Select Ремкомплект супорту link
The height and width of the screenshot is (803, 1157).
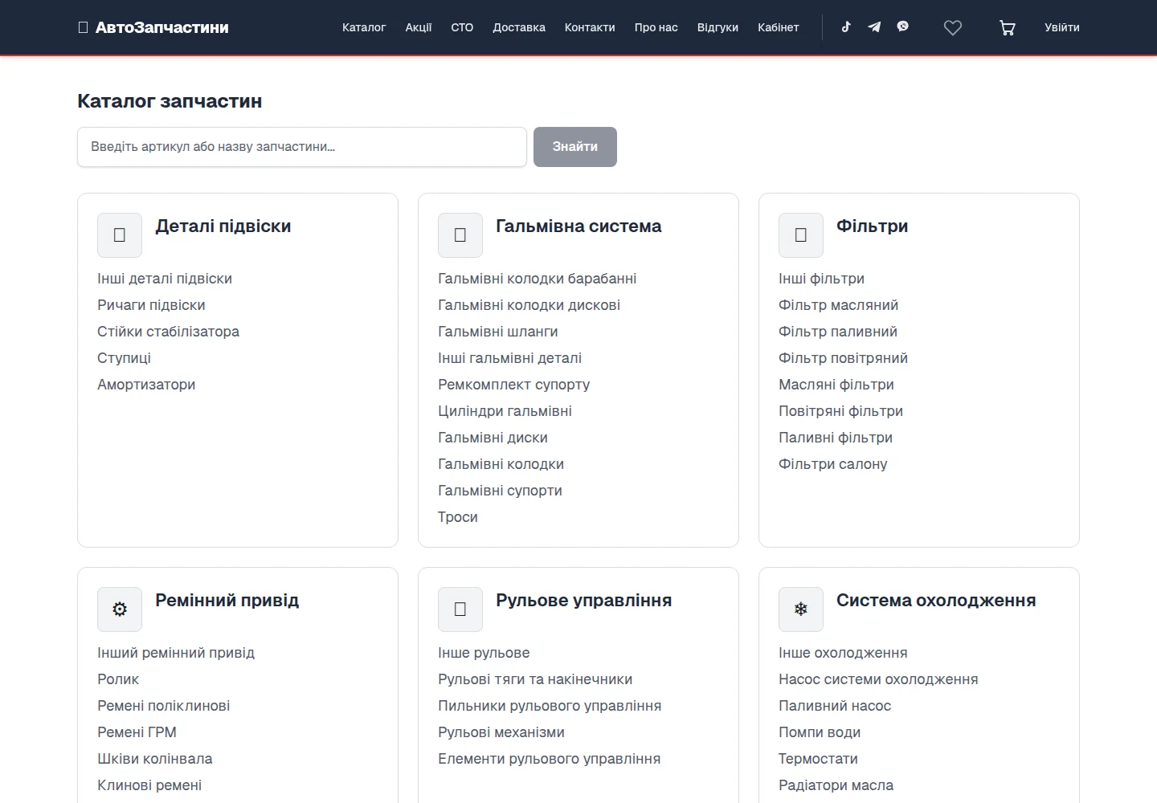pyautogui.click(x=513, y=385)
